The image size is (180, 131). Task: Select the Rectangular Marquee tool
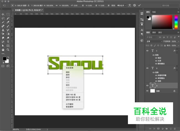point(8,14)
